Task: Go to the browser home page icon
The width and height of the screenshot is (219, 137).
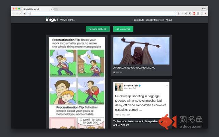Action: pos(25,14)
